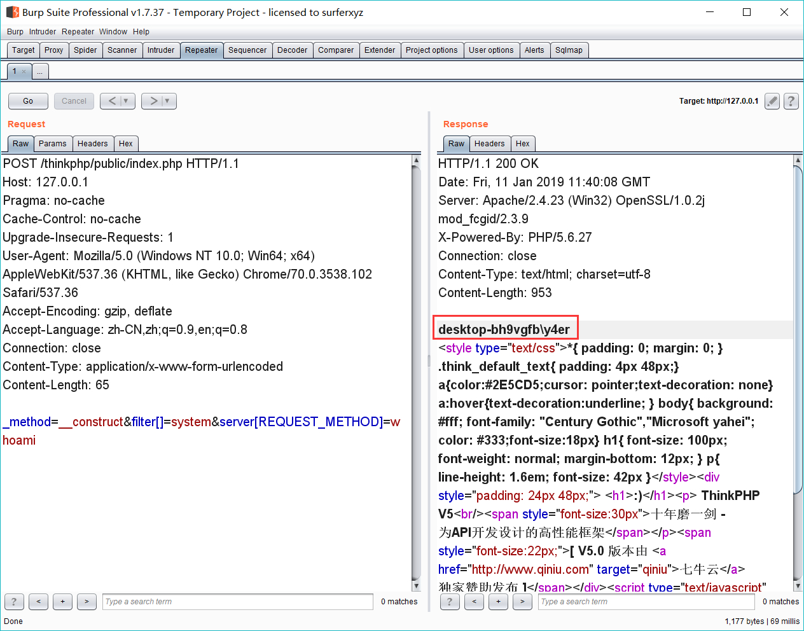Open the Burp menu
804x631 pixels.
pyautogui.click(x=15, y=32)
